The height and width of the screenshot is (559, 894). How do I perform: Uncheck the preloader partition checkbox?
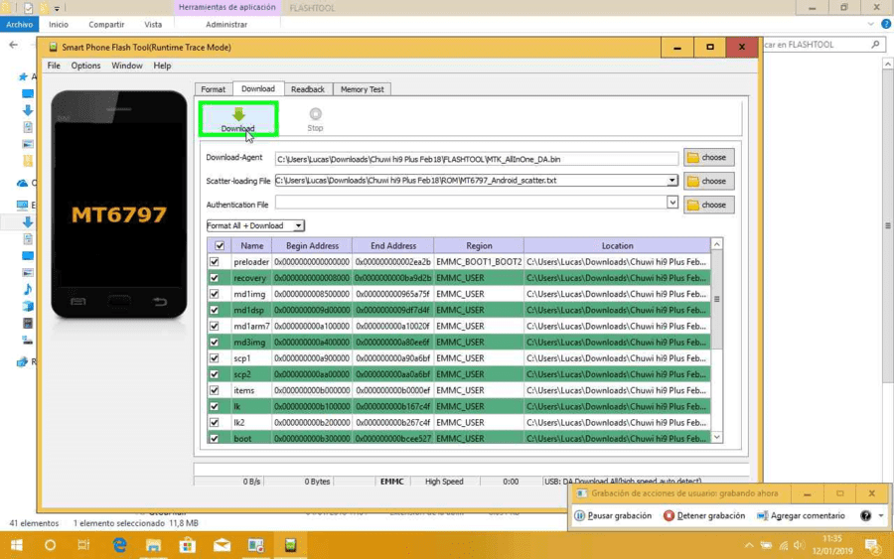[x=215, y=261]
